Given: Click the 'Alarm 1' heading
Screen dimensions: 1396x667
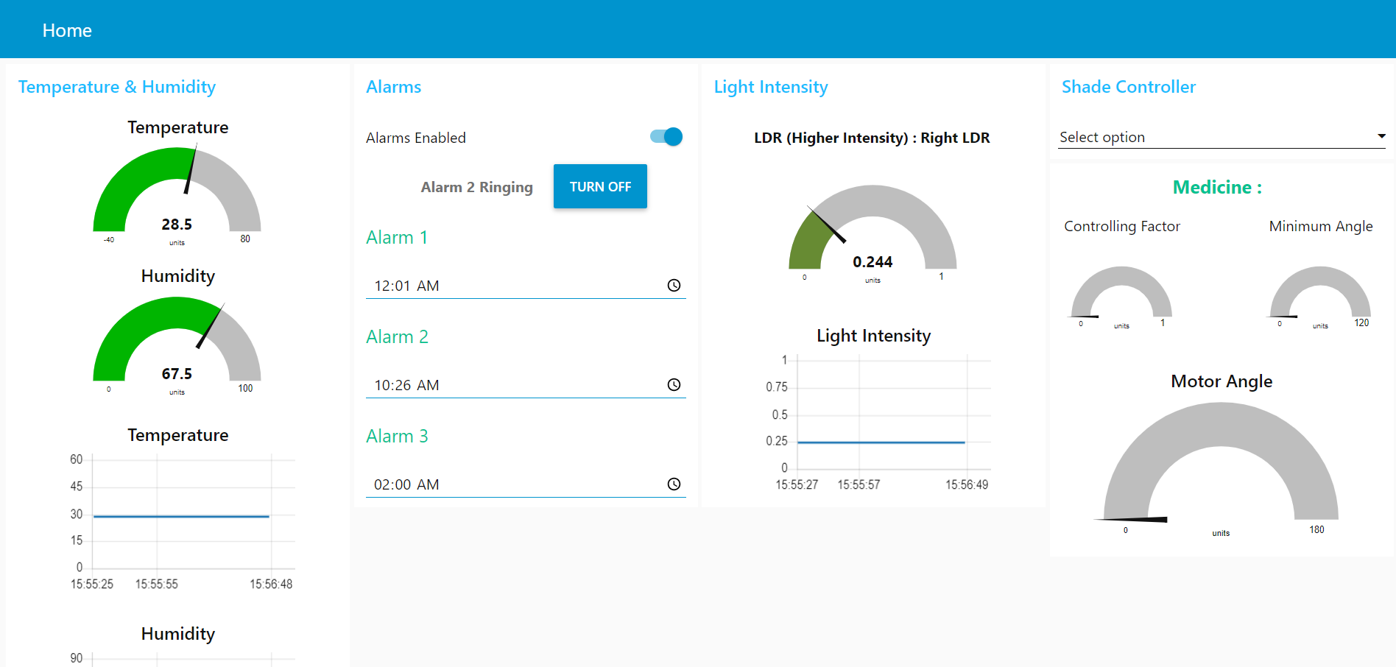Looking at the screenshot, I should (x=397, y=237).
